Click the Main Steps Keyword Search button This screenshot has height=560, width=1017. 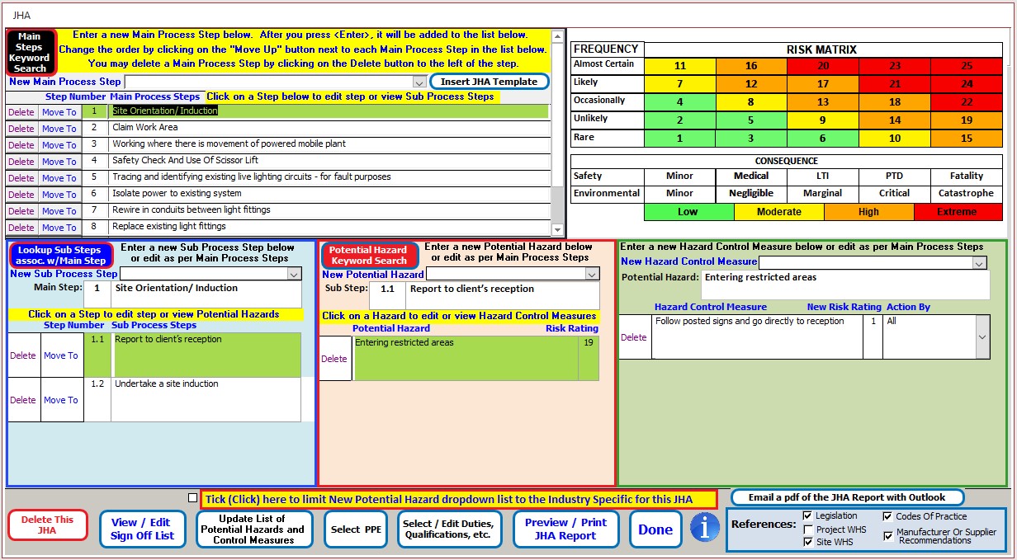tap(31, 52)
